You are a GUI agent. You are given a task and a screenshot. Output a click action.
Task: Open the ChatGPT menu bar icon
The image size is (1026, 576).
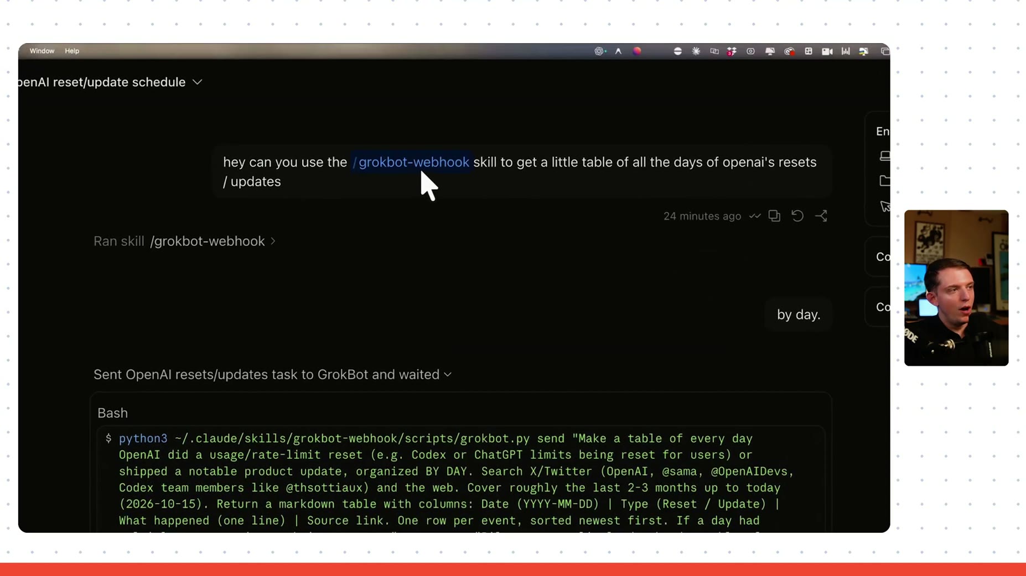click(x=599, y=51)
